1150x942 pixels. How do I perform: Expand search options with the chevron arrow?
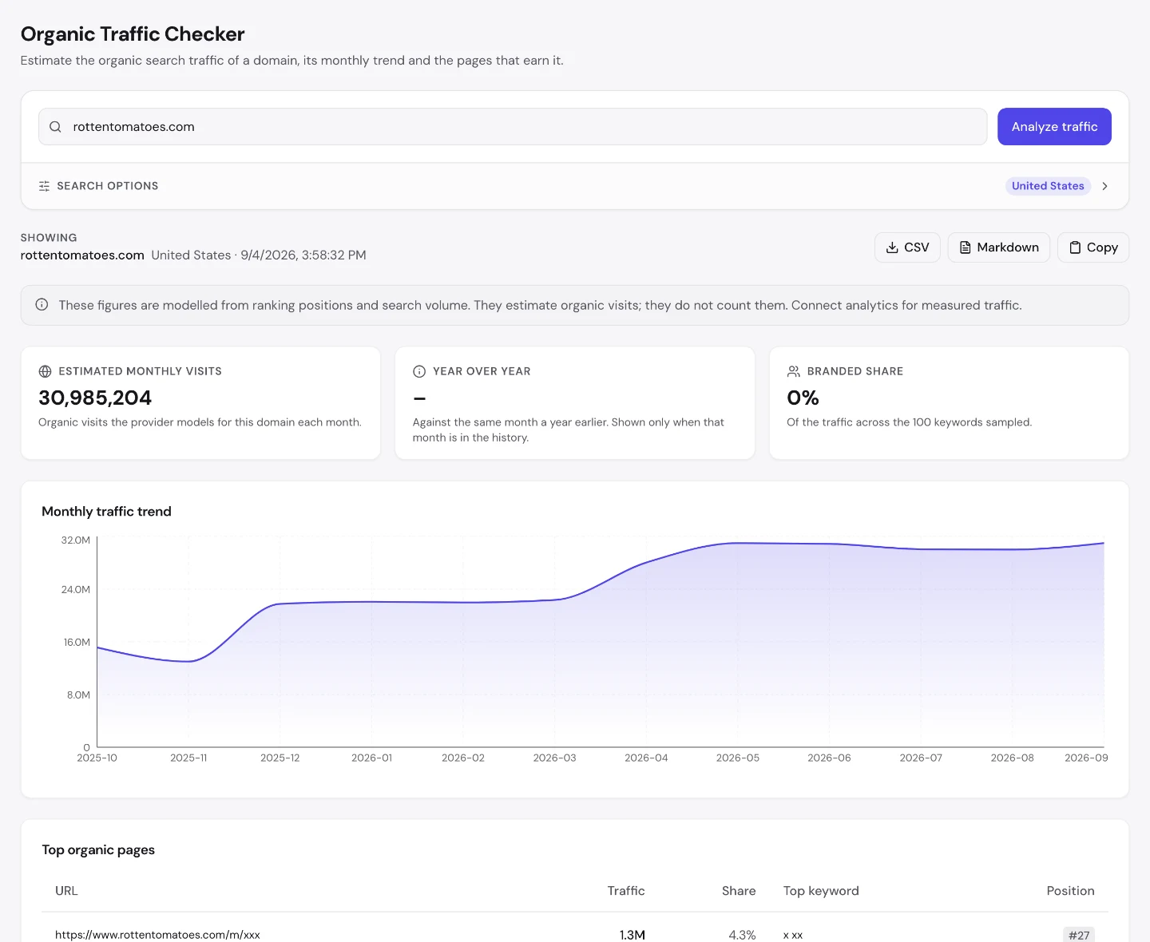click(1105, 186)
